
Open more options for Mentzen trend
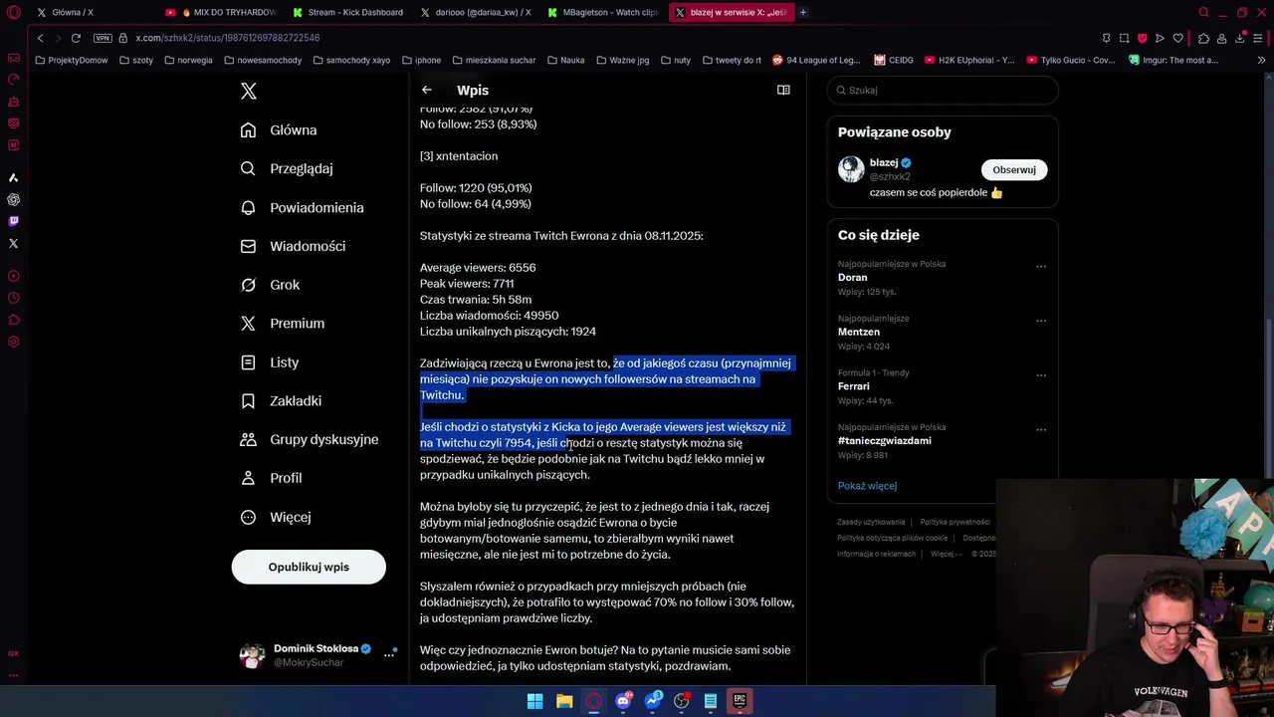(1041, 321)
